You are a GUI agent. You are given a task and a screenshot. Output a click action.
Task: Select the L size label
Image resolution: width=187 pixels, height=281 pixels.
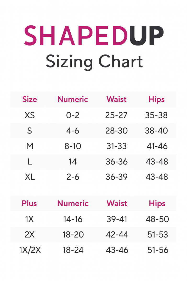(30, 162)
